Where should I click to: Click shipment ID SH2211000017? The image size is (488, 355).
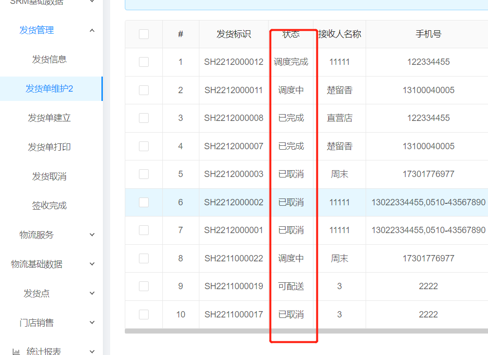click(x=234, y=314)
